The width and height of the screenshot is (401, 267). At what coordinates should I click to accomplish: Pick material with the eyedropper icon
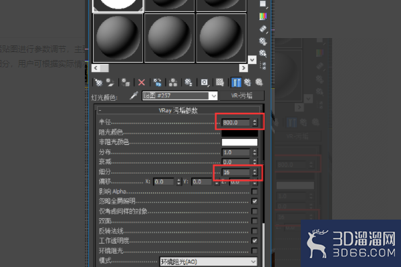(x=134, y=95)
